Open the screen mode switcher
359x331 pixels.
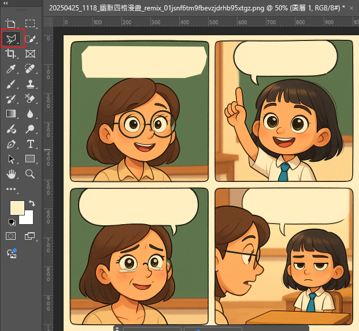pos(30,236)
